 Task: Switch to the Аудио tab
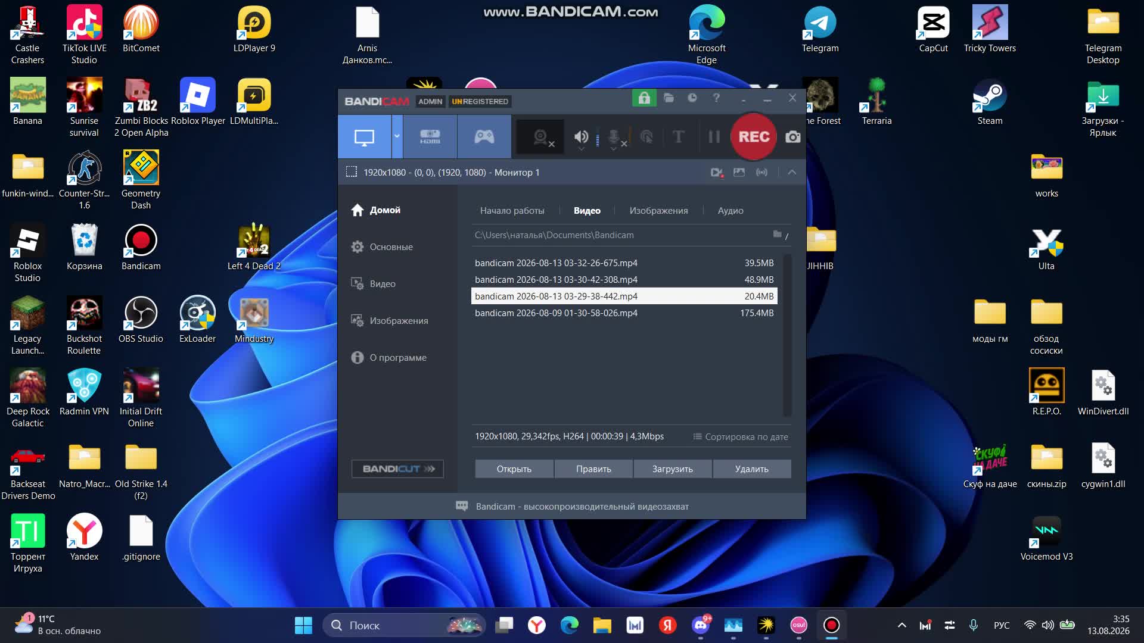730,211
